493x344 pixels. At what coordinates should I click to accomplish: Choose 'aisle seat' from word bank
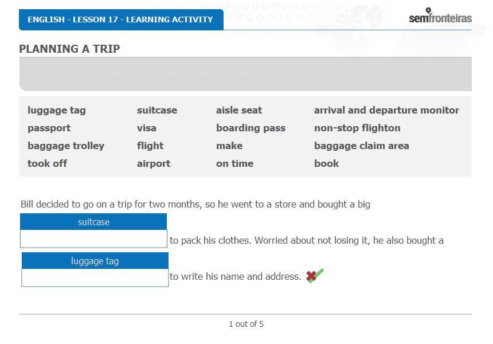[239, 111]
